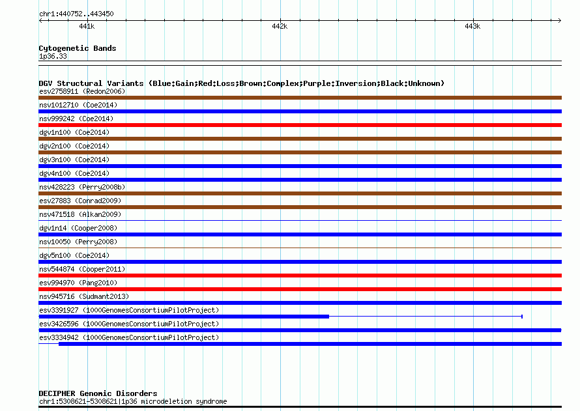This screenshot has height=411, width=580.
Task: Click the nsv428223 (Perry2008b) label
Action: (x=82, y=187)
